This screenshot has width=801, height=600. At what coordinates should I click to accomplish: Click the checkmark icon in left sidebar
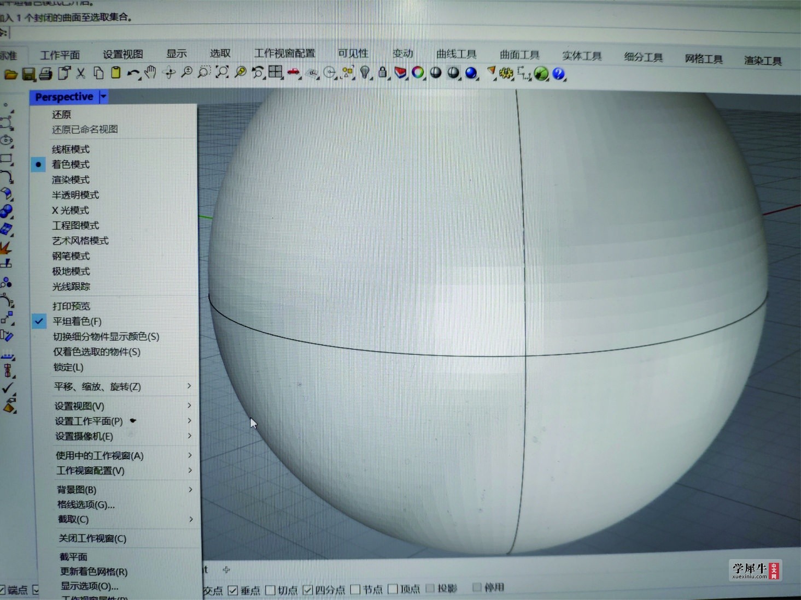click(7, 388)
